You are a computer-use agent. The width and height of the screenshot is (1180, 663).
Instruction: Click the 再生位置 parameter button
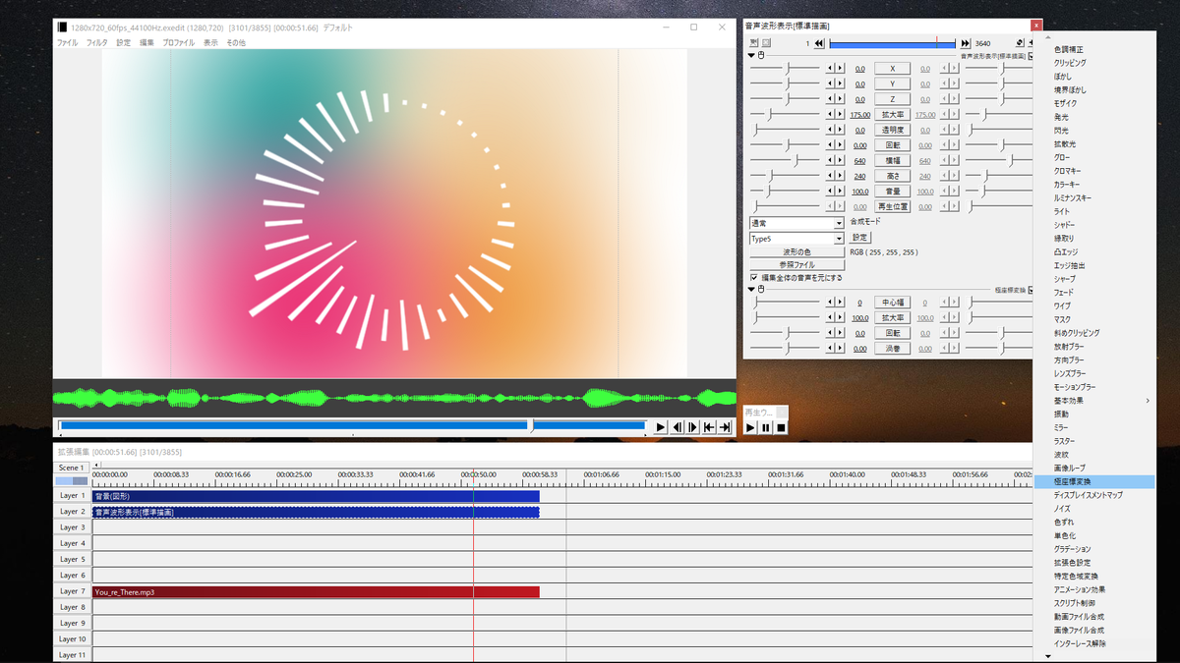893,206
